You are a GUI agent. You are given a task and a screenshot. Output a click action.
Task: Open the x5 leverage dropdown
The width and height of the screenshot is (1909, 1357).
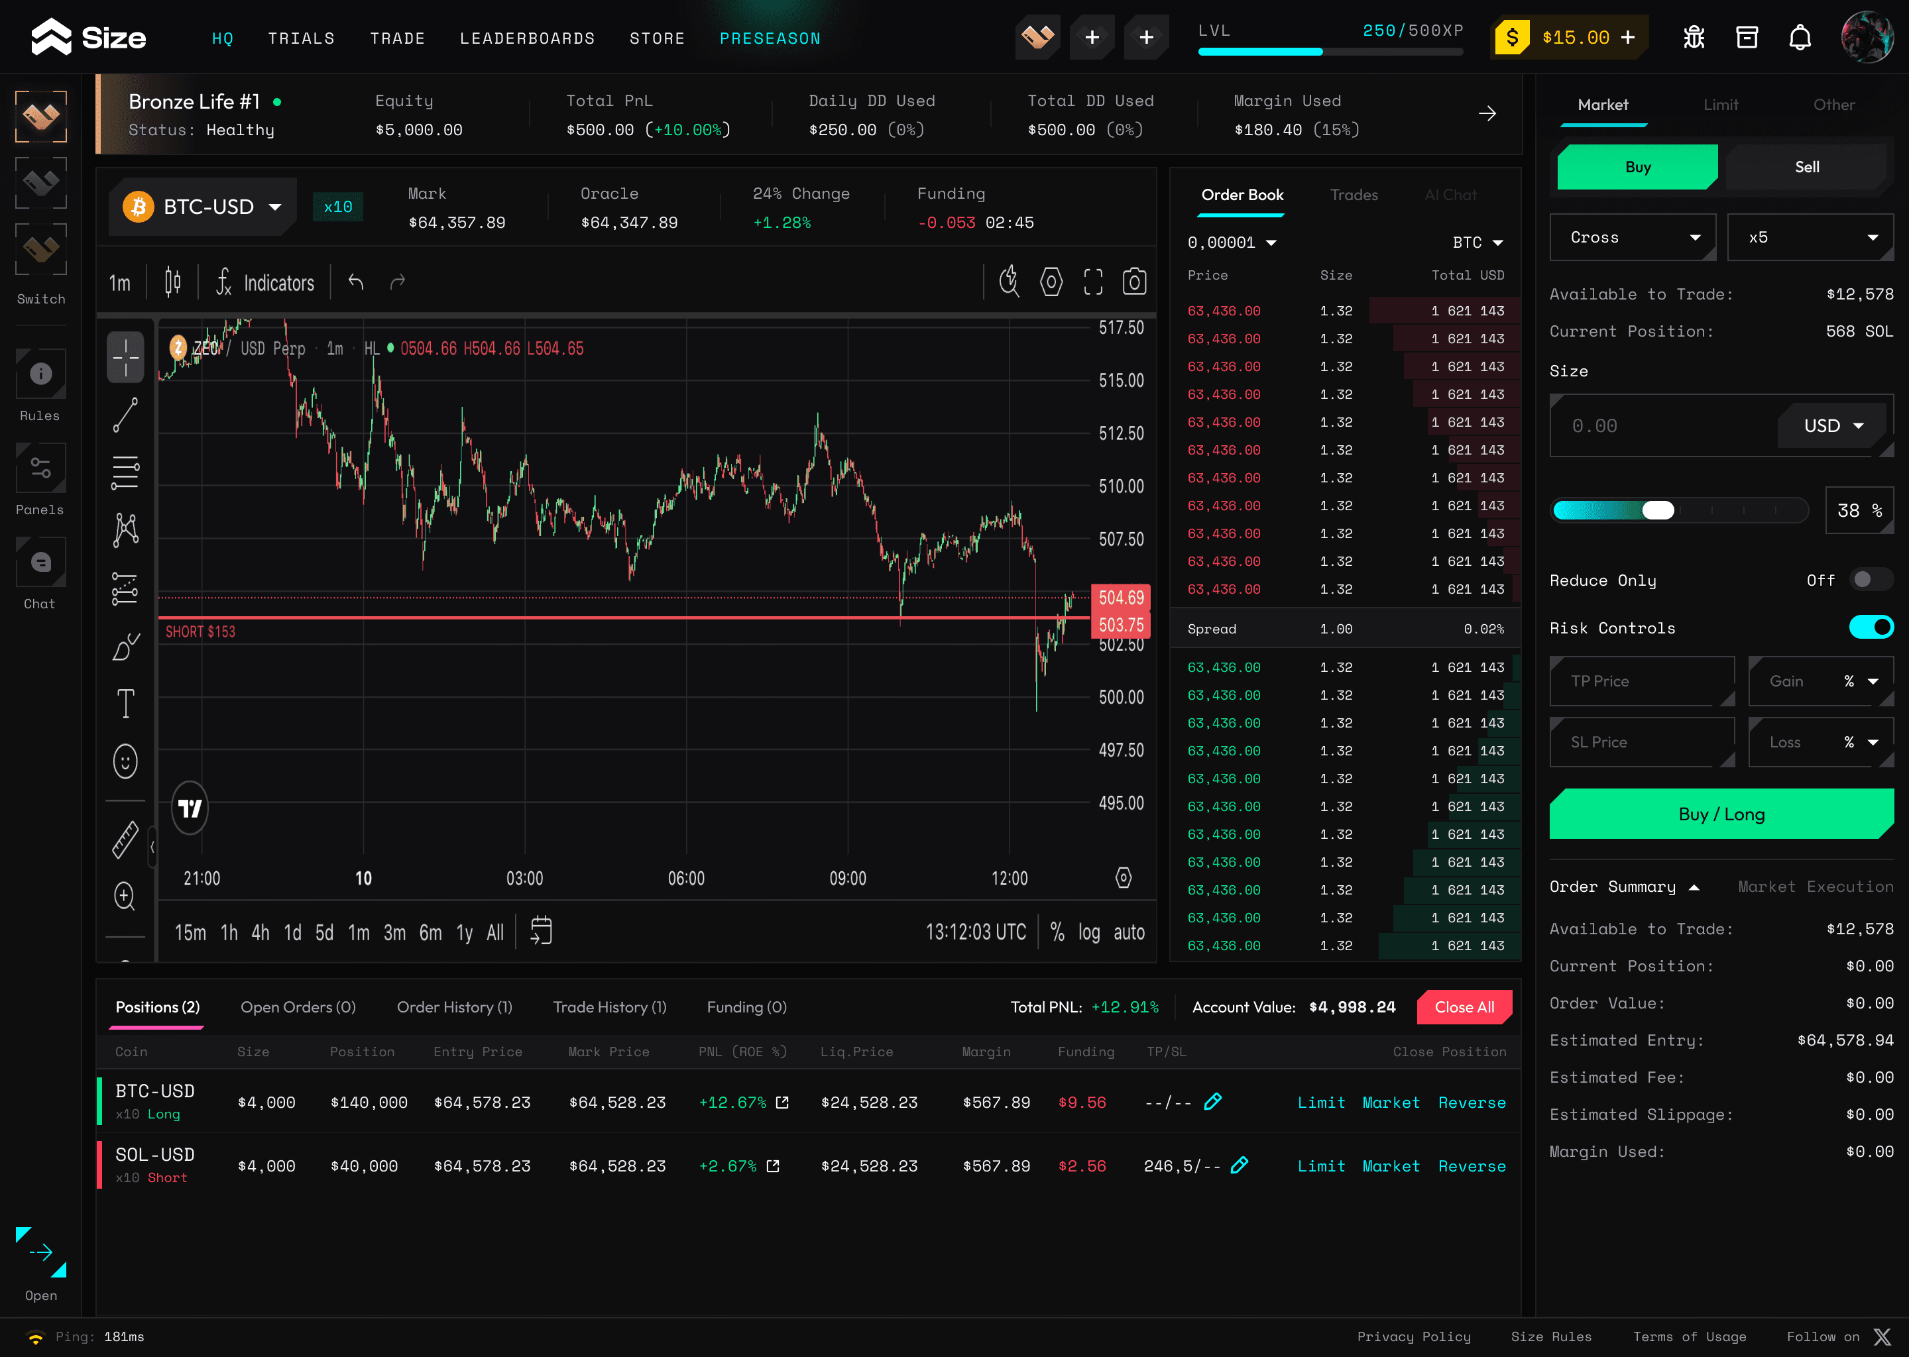[1810, 237]
